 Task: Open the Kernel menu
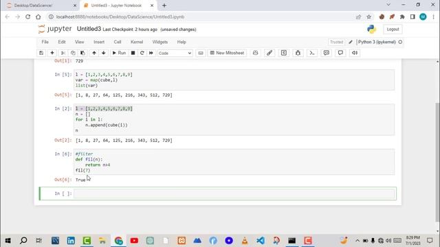(x=137, y=42)
